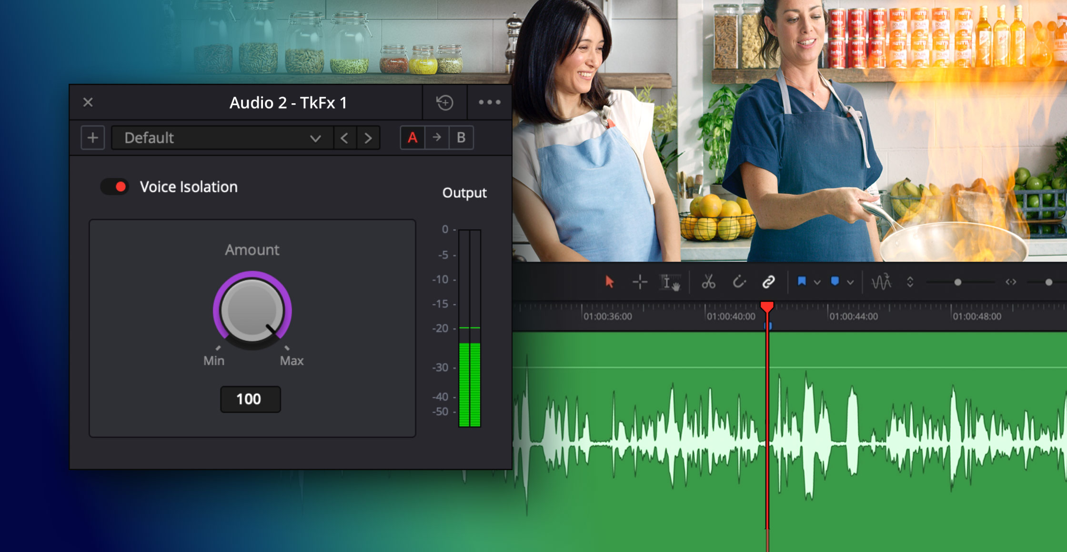
Task: Click the edit selection hand tool
Action: click(670, 282)
